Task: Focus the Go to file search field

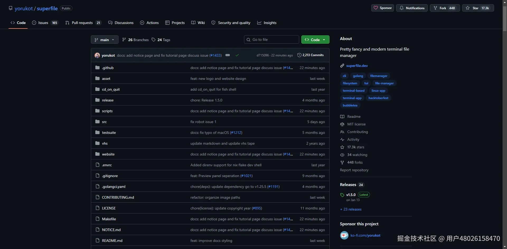Action: (271, 40)
